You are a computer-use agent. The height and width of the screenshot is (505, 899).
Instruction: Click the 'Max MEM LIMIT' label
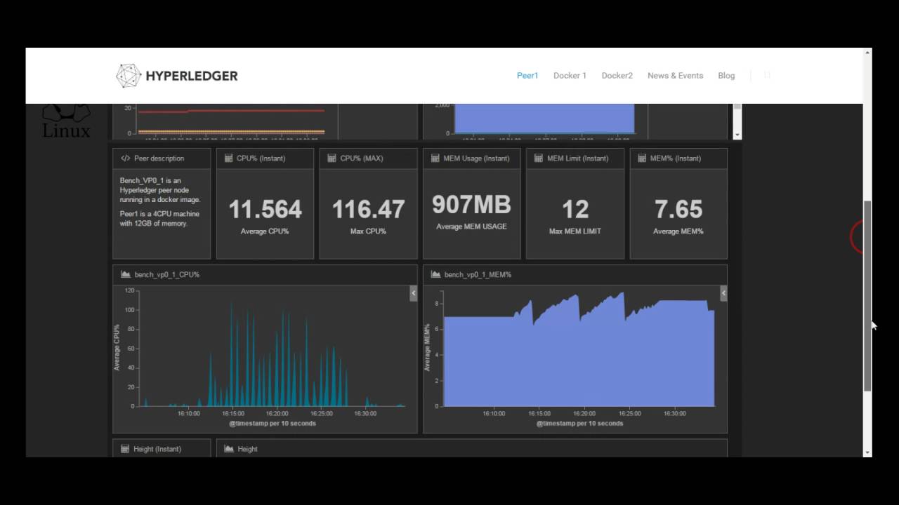point(575,231)
